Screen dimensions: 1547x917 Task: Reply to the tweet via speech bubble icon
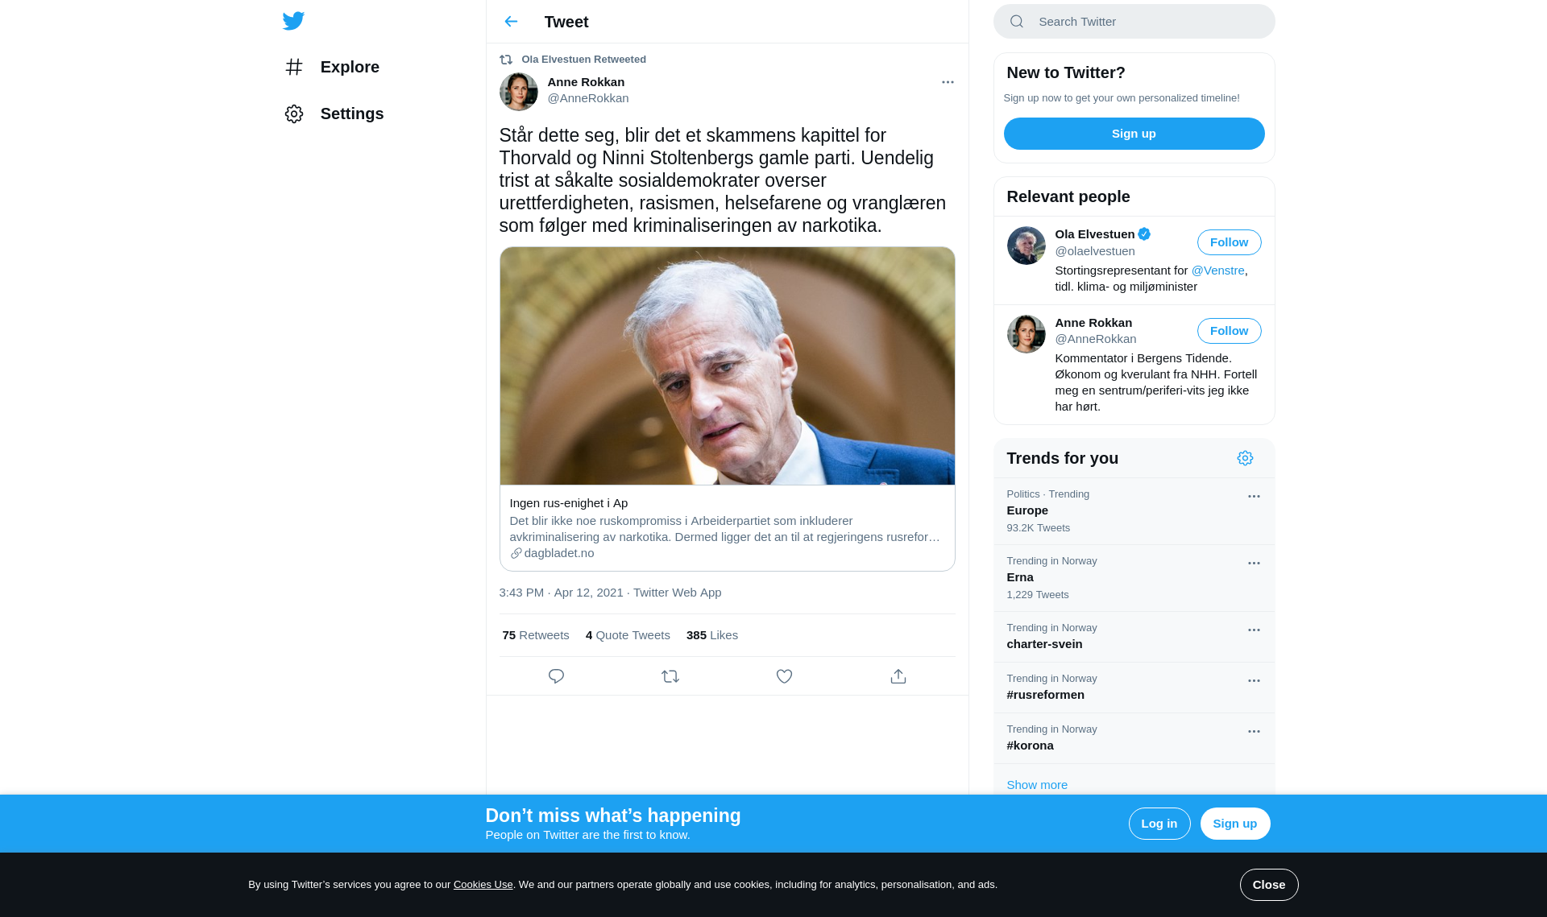click(556, 676)
